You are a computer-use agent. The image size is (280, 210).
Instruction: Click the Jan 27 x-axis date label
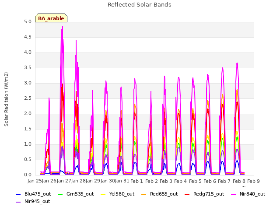64,181
